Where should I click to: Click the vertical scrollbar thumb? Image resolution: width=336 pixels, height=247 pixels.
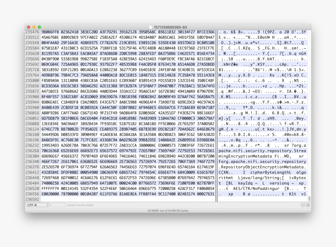(309, 199)
